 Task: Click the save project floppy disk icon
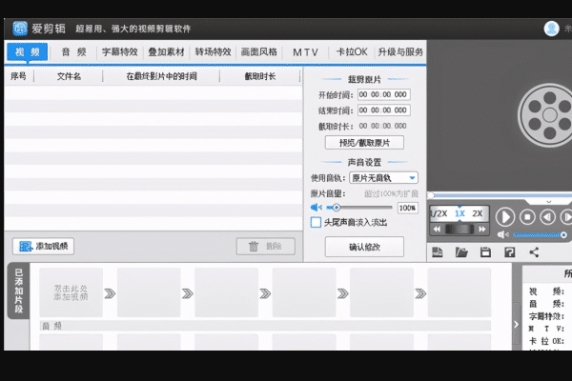(485, 252)
